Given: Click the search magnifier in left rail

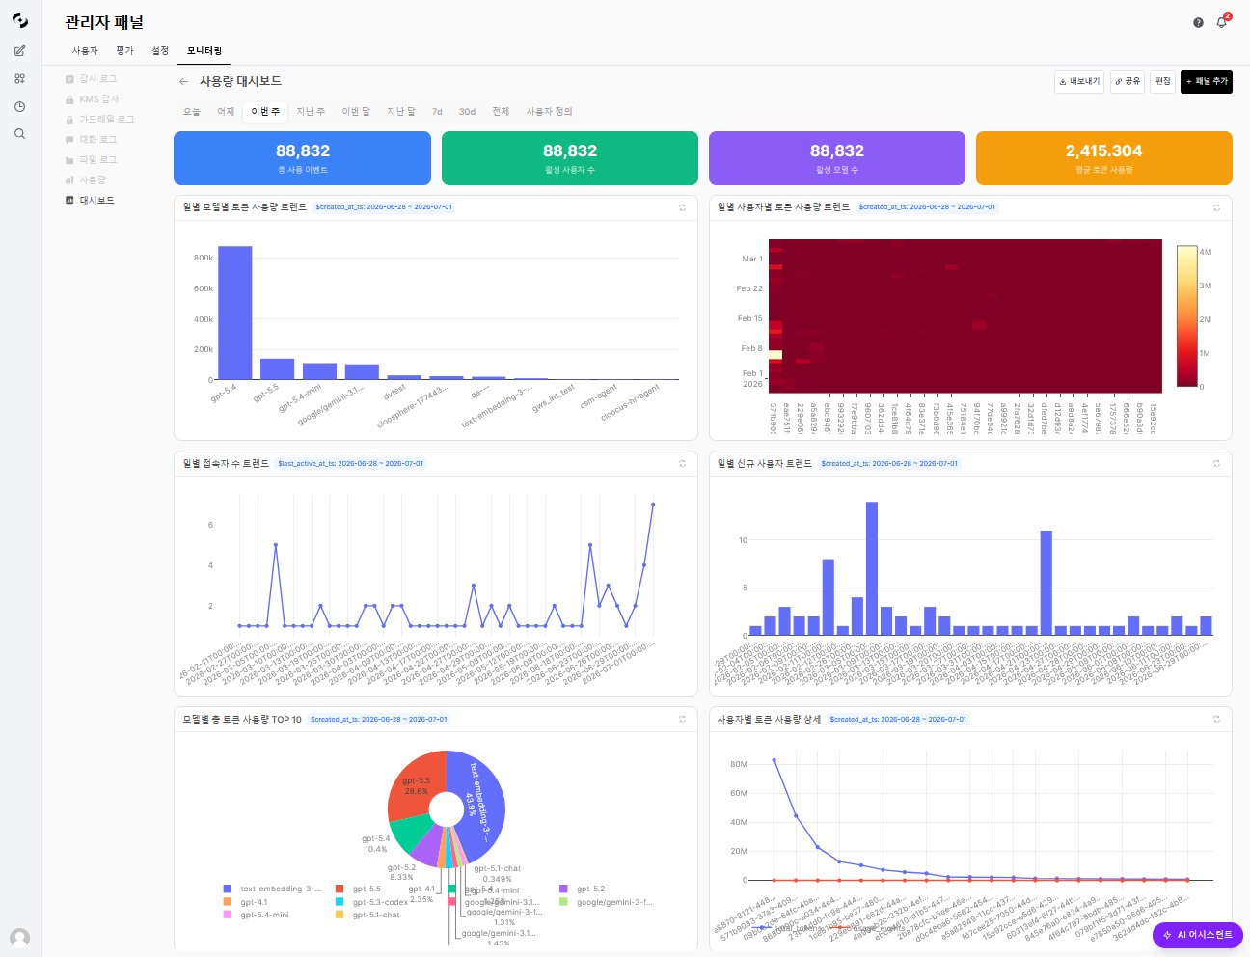Looking at the screenshot, I should (x=19, y=134).
